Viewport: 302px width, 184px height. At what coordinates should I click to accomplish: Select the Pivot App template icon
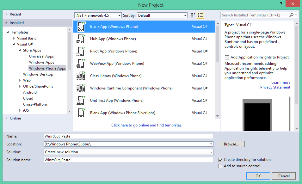coord(80,51)
